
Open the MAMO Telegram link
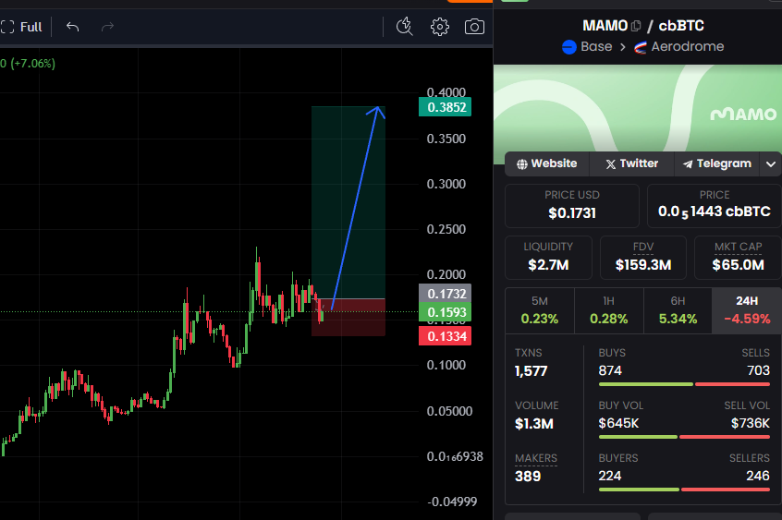(x=716, y=164)
